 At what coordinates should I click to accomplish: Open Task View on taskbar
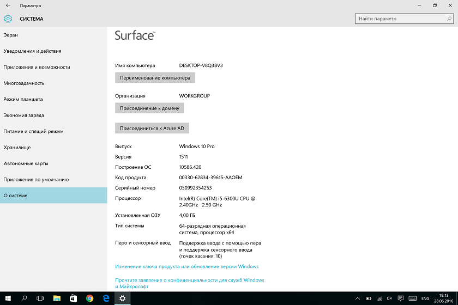tap(40, 298)
